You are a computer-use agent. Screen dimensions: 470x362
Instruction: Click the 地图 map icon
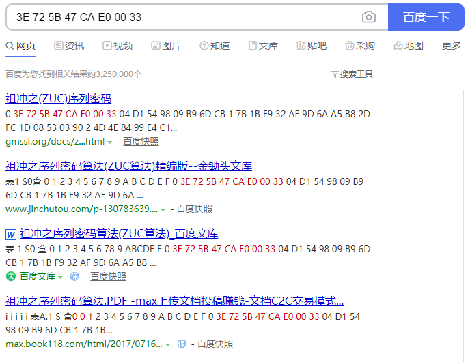(x=398, y=46)
